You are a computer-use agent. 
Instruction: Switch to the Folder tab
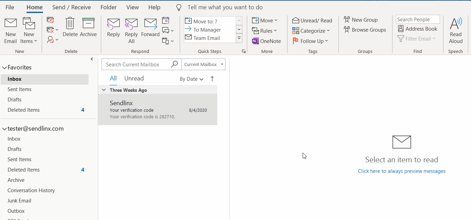coord(108,7)
